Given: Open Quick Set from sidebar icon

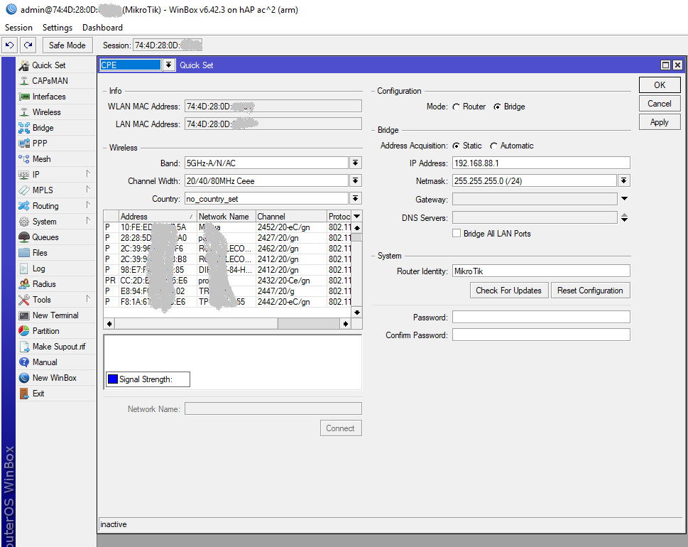Looking at the screenshot, I should (24, 65).
